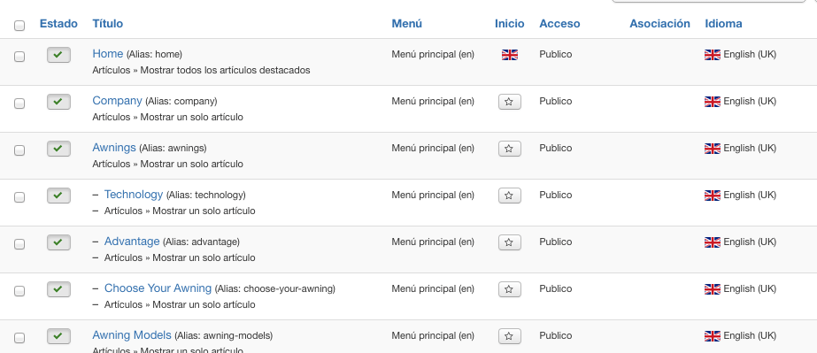Open Choose Your Awning menu item
This screenshot has width=817, height=353.
(x=158, y=288)
